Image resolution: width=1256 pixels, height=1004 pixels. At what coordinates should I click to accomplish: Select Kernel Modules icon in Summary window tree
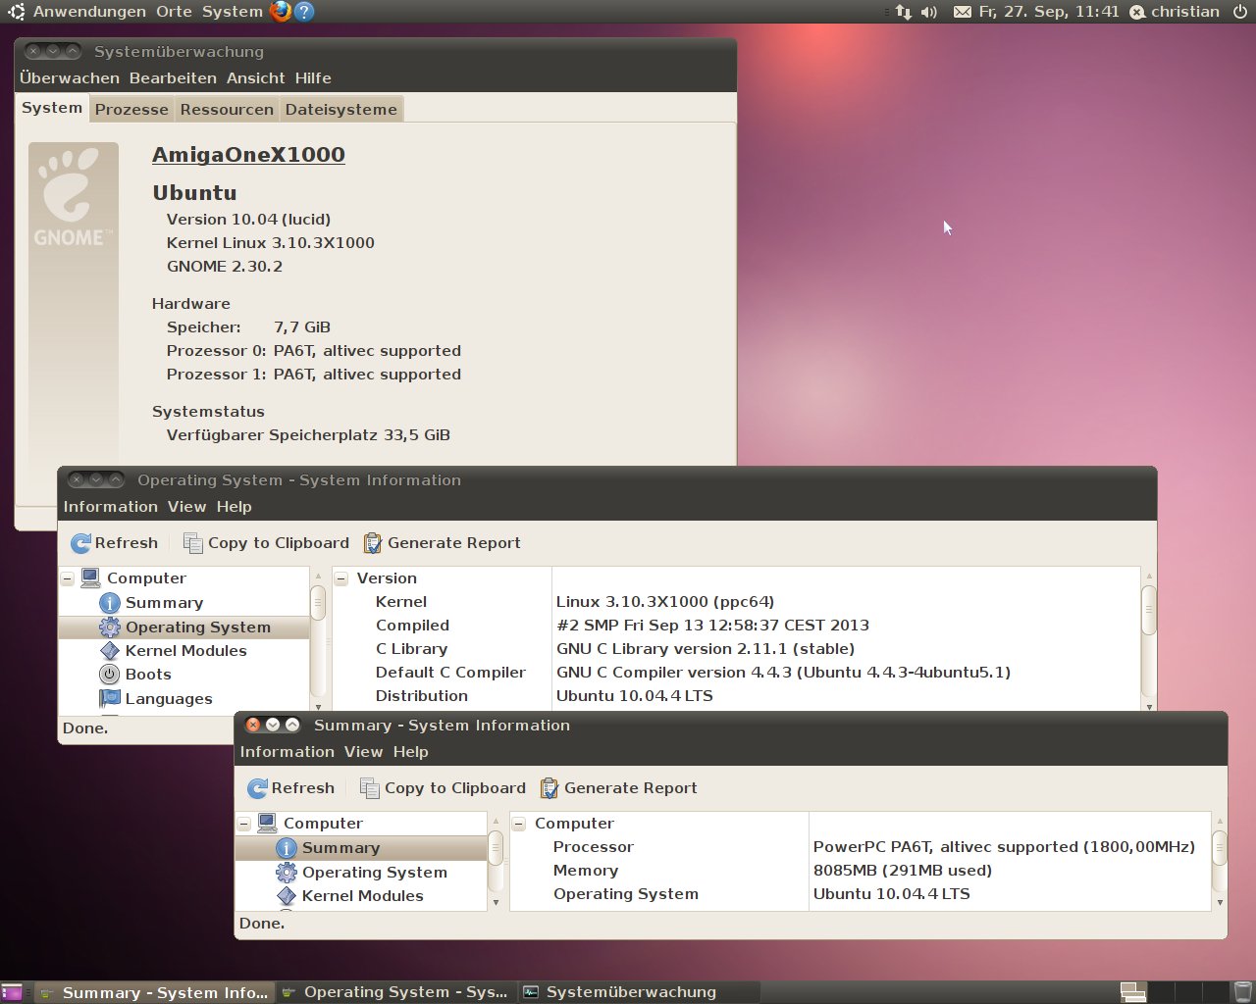pos(287,896)
